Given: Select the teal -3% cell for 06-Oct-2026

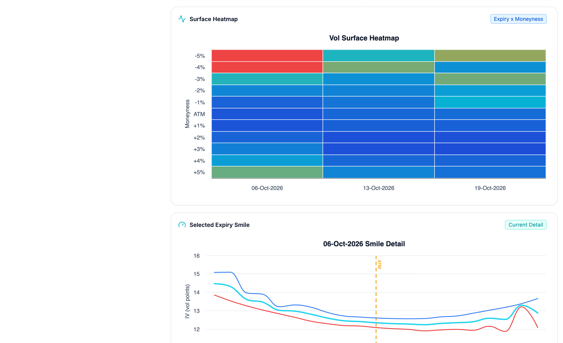Looking at the screenshot, I should click(267, 79).
